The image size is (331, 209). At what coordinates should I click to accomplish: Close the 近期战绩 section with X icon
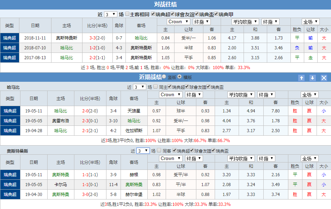point(324,78)
